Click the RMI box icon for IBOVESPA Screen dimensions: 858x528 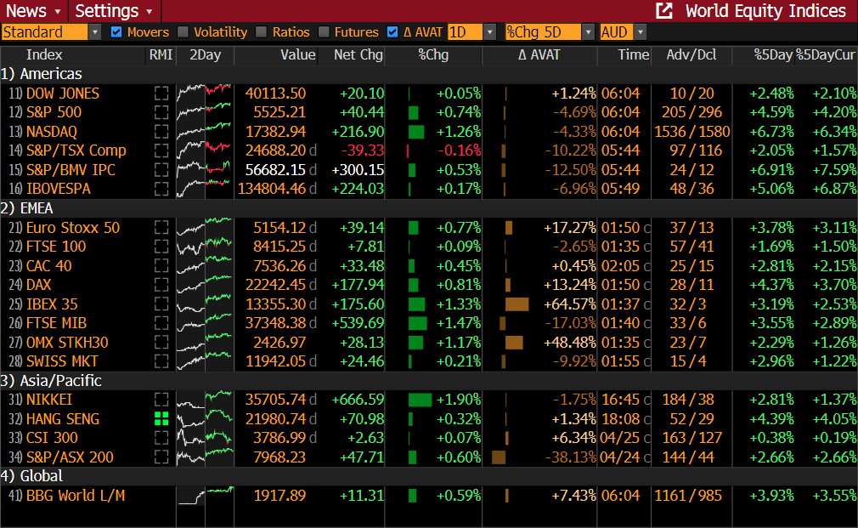tap(161, 189)
